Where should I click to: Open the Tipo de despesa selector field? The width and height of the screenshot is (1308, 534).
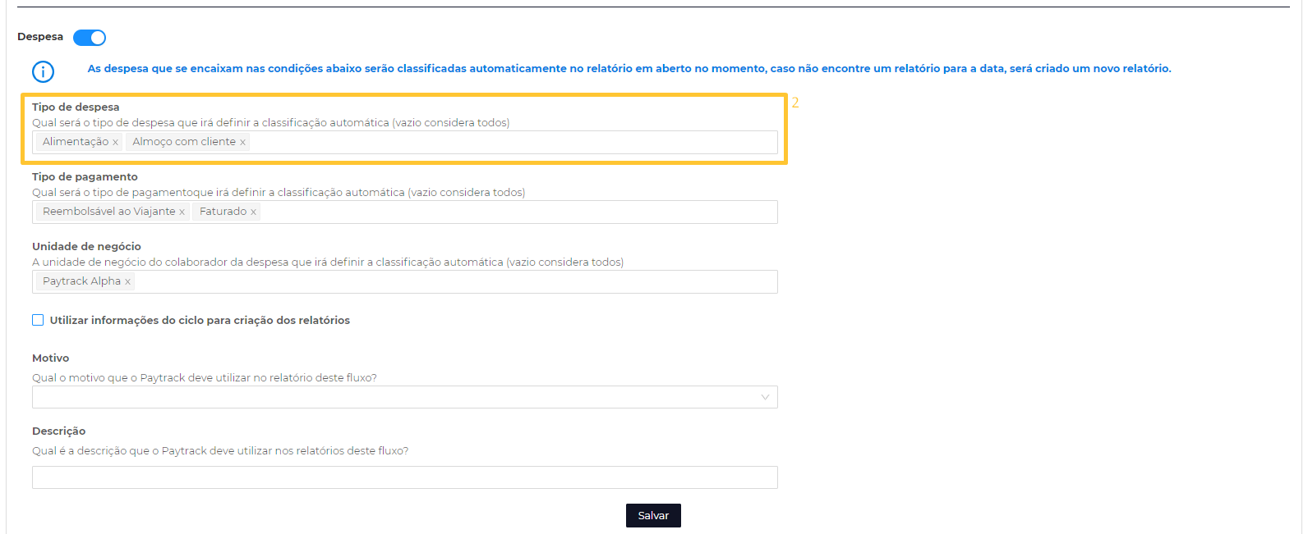click(509, 142)
